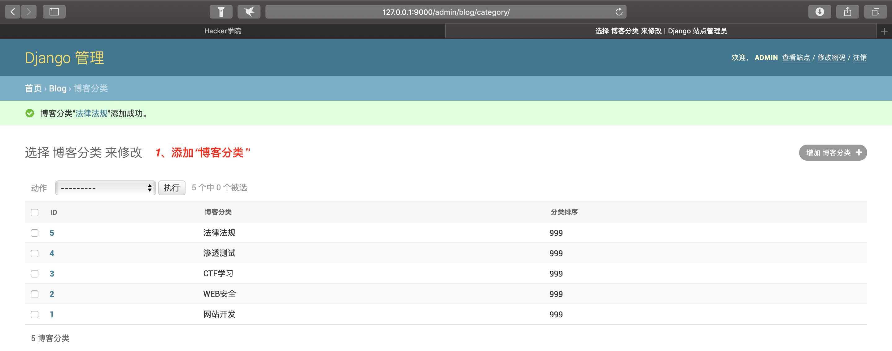The height and width of the screenshot is (351, 892).
Task: Check the checkbox for row CTF学习
Action: pos(35,274)
